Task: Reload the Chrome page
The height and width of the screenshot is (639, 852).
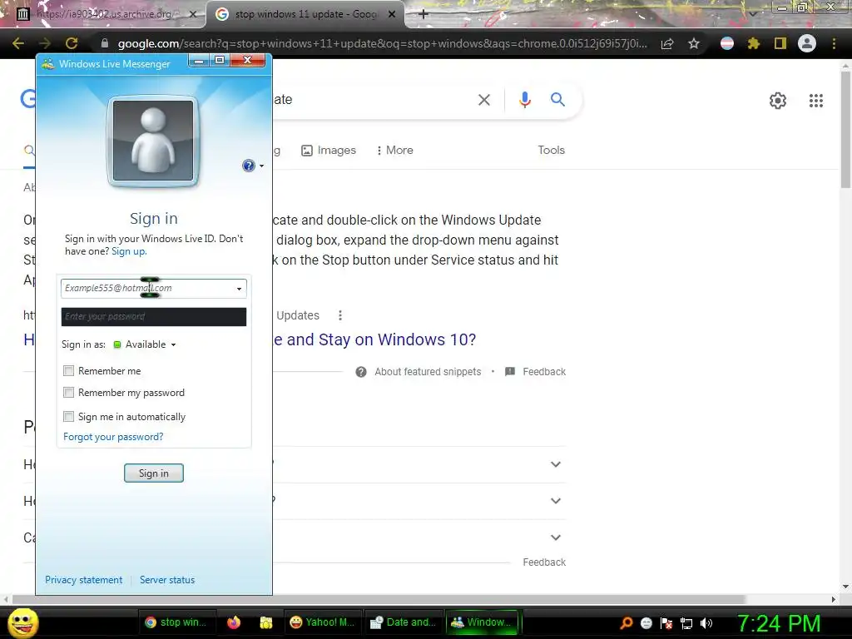Action: pyautogui.click(x=72, y=43)
